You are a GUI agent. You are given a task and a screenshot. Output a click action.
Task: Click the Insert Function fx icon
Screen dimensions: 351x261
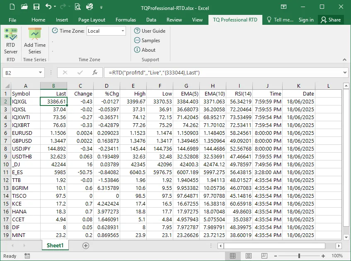94,72
